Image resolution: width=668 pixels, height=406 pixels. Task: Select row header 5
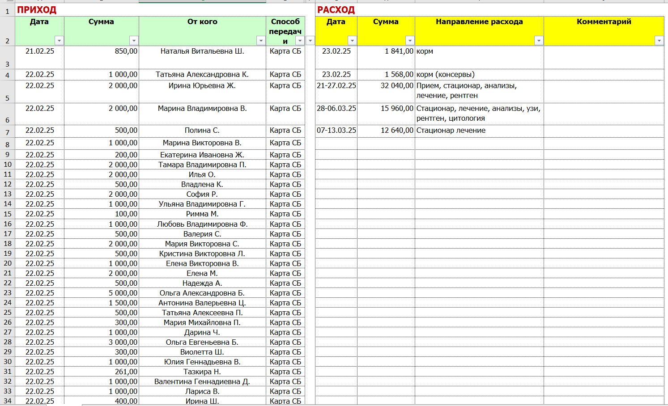coord(8,92)
